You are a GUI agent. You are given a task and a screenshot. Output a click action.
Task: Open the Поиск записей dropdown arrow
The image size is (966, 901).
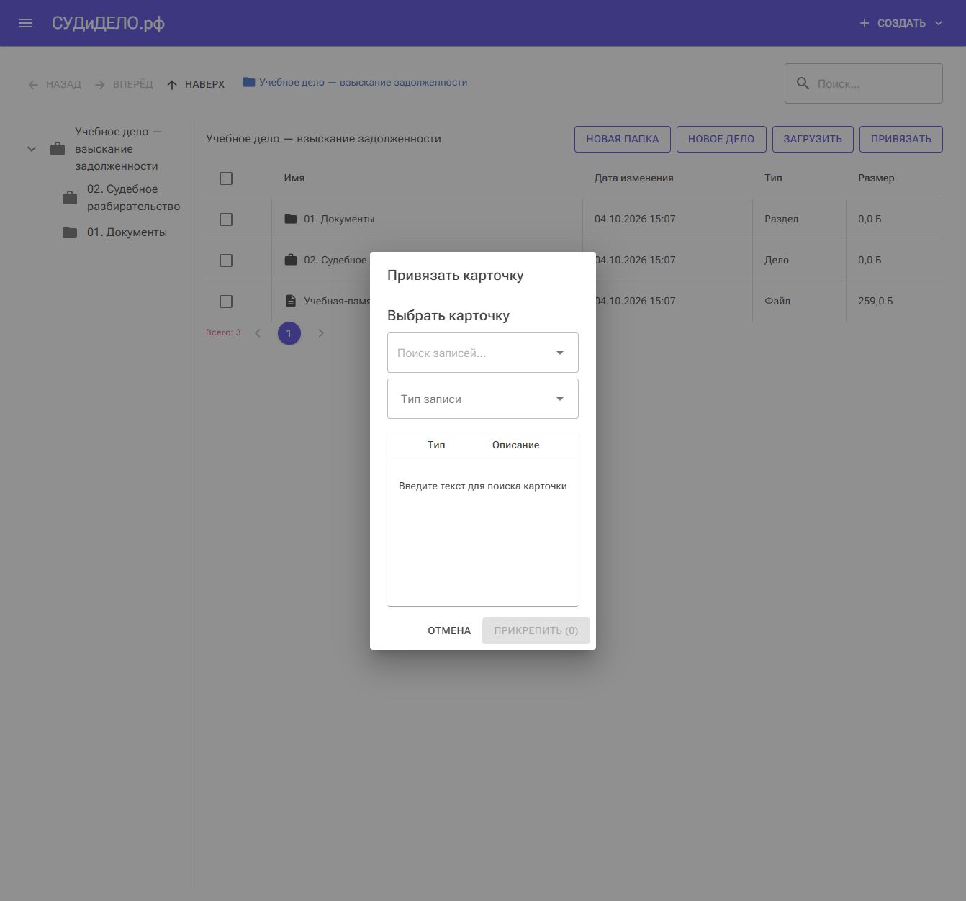click(560, 353)
